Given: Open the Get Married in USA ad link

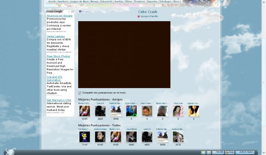Looking at the screenshot, I should pos(59,100).
